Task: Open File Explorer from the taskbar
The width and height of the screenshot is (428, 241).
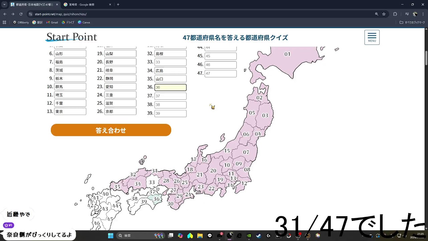Action: click(x=200, y=236)
